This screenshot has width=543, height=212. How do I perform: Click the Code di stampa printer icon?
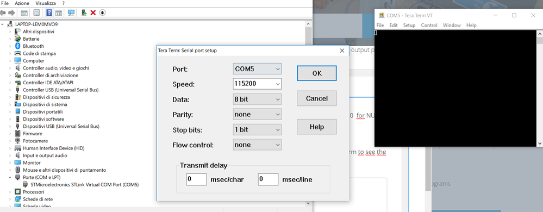(17, 53)
